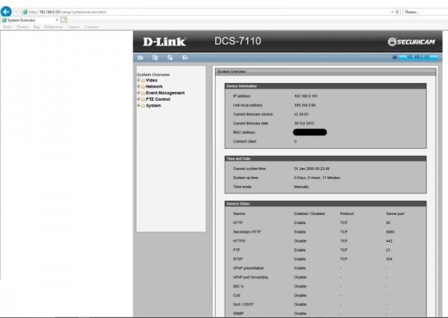Click the Time and Date section header

tap(326, 158)
